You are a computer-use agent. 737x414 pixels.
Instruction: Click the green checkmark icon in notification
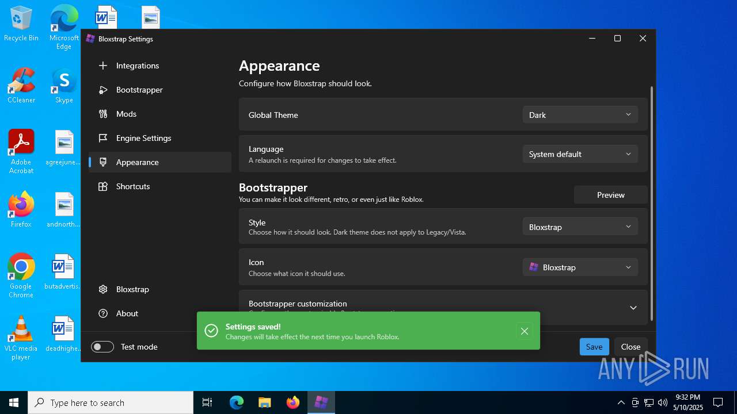point(211,331)
